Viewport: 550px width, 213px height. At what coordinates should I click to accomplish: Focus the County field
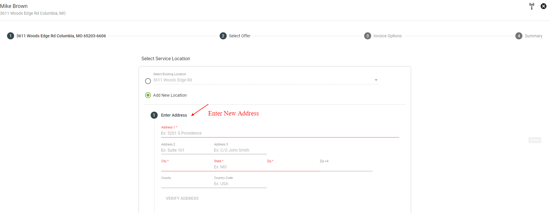tap(187, 184)
